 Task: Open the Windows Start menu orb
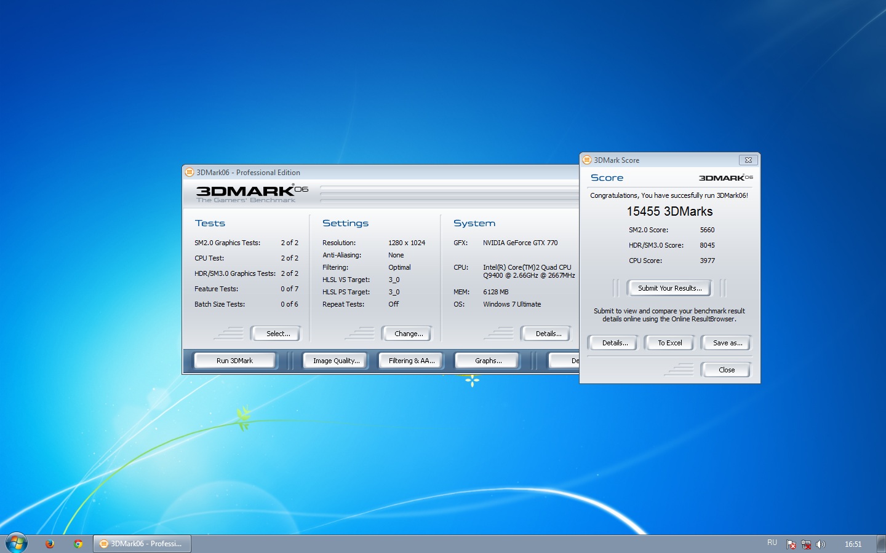pyautogui.click(x=17, y=543)
